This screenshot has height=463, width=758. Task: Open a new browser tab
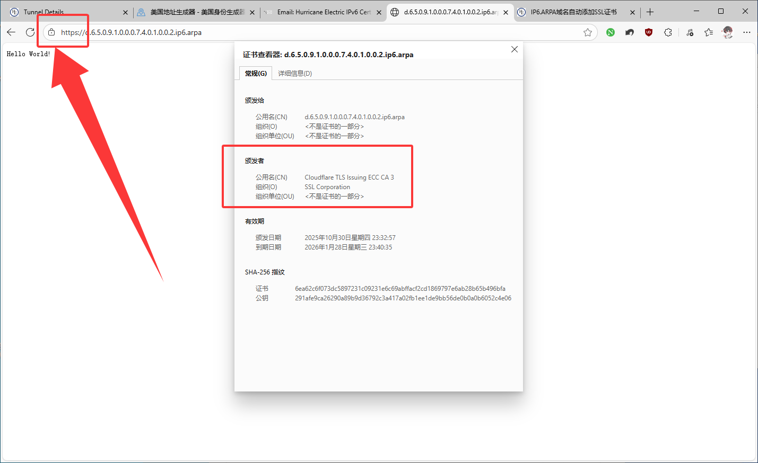point(650,12)
